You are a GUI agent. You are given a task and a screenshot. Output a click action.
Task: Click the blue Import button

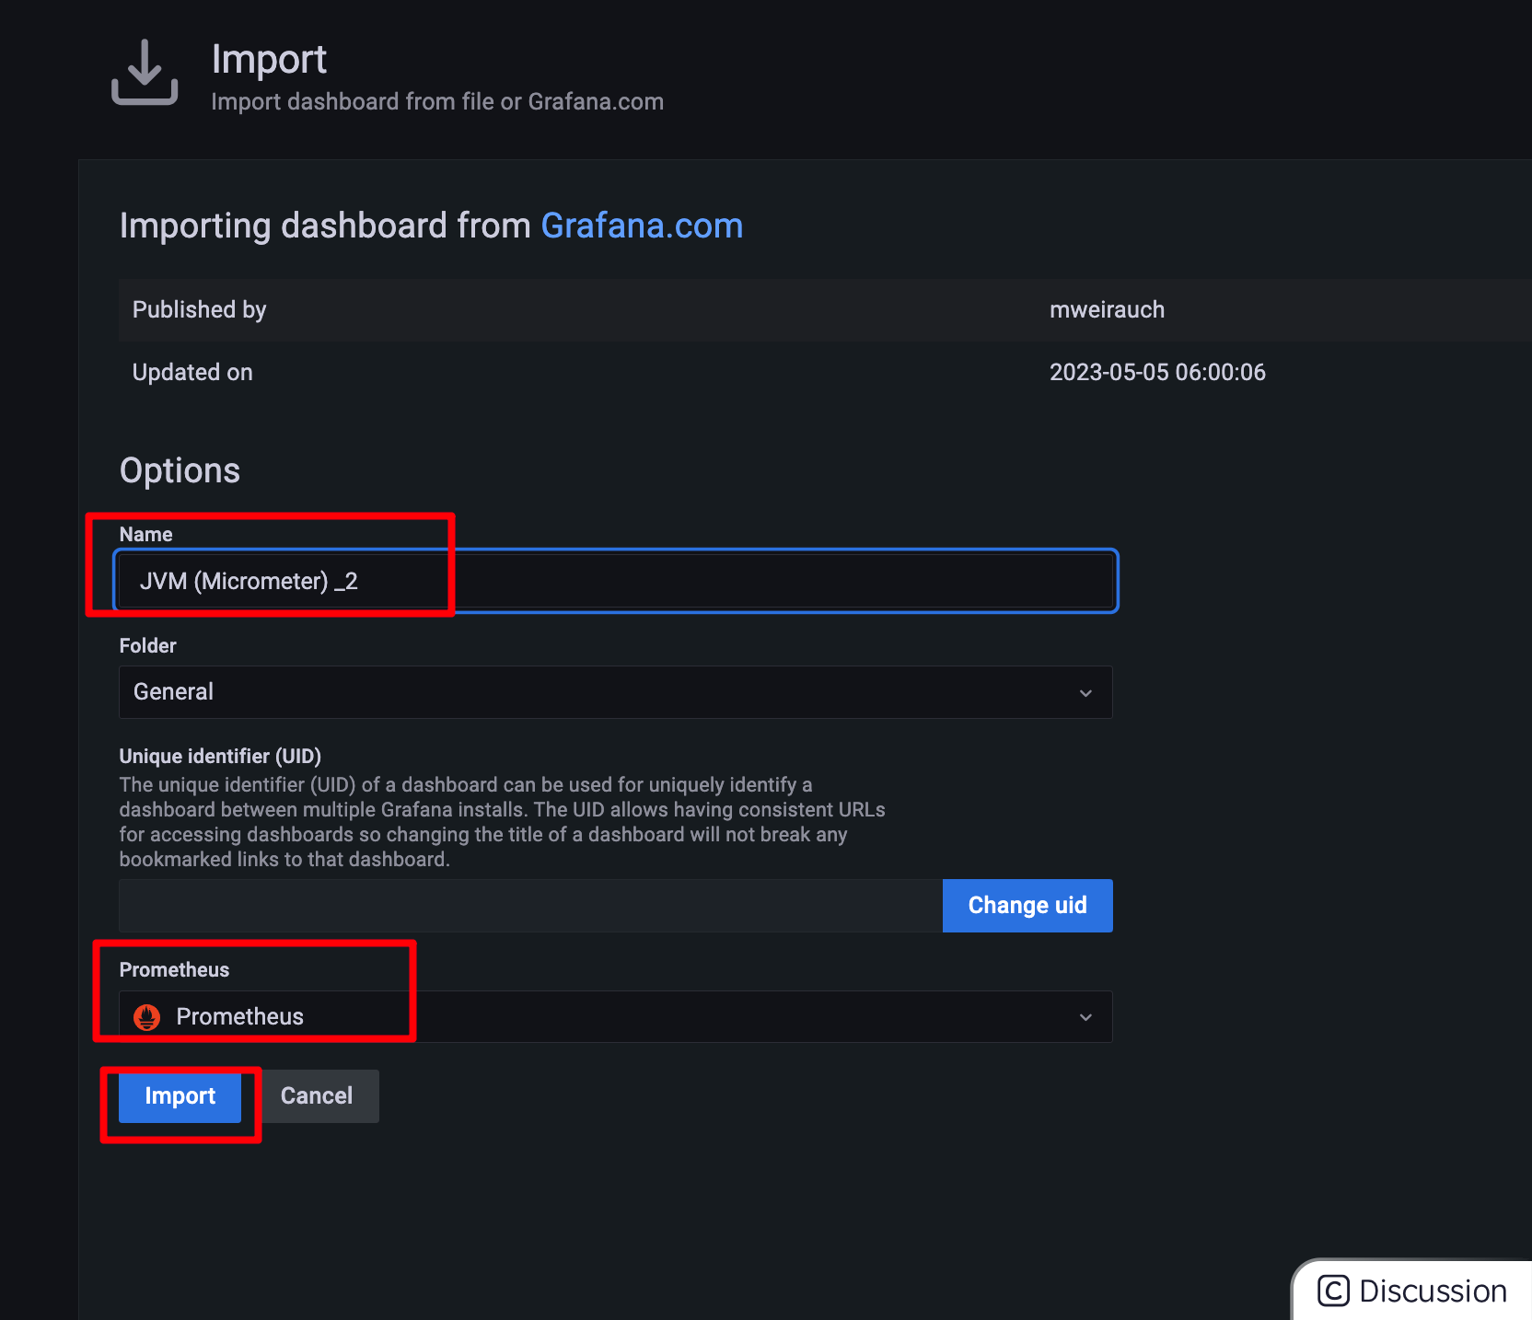tap(180, 1096)
